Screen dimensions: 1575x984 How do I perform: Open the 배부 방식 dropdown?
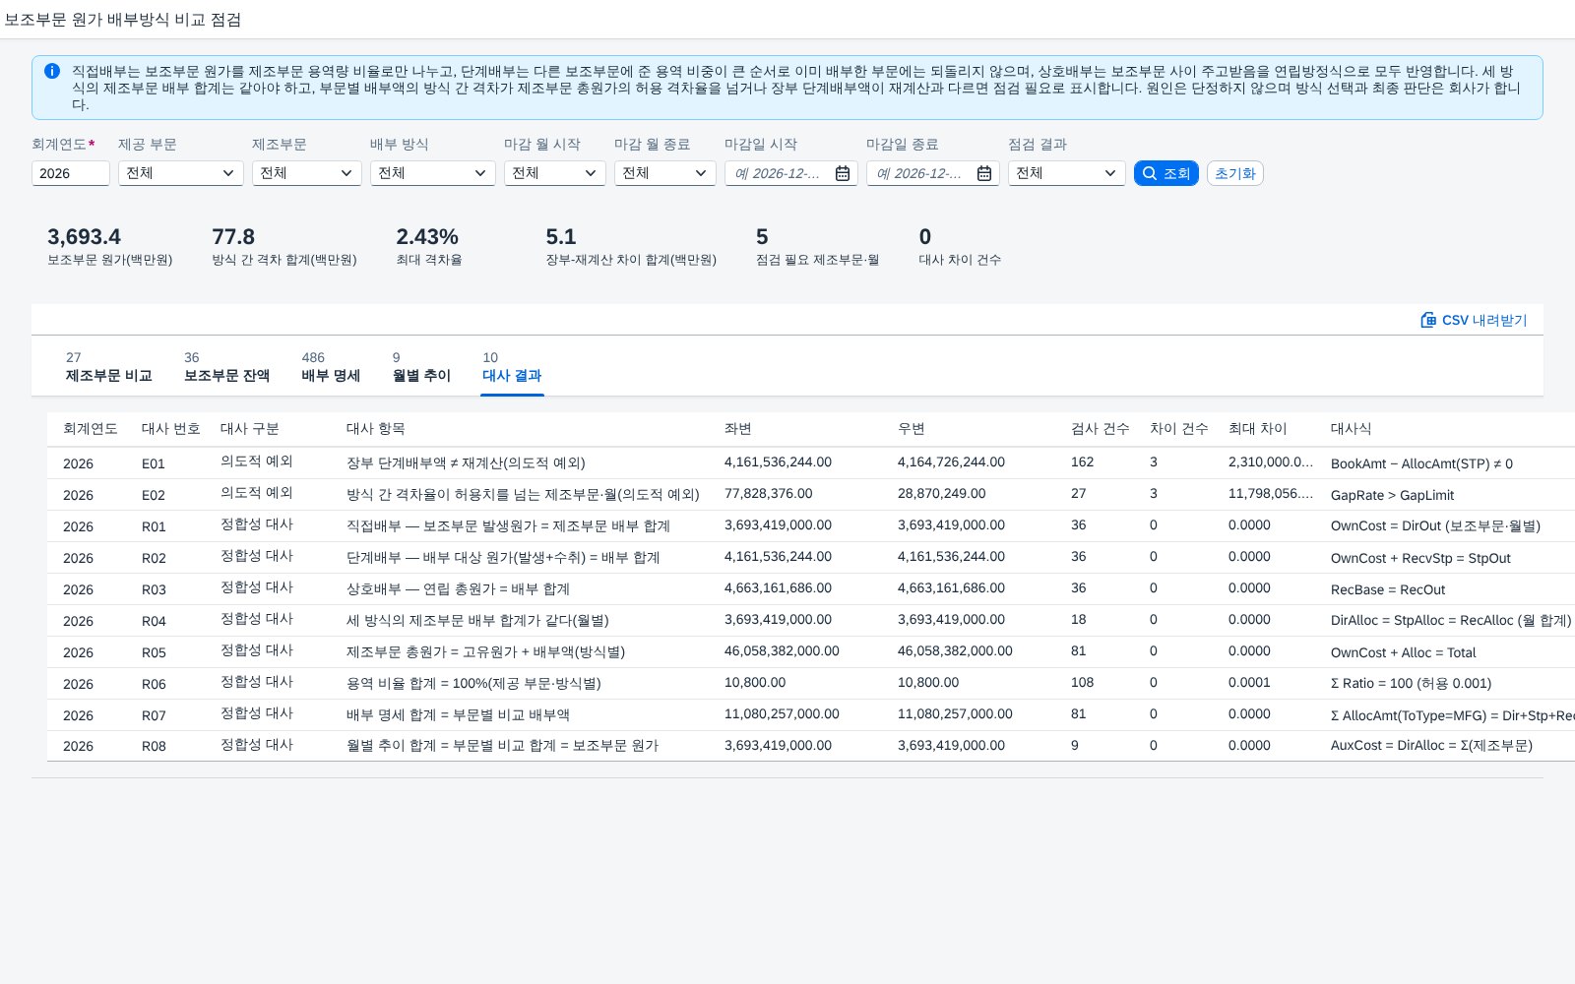[x=433, y=173]
